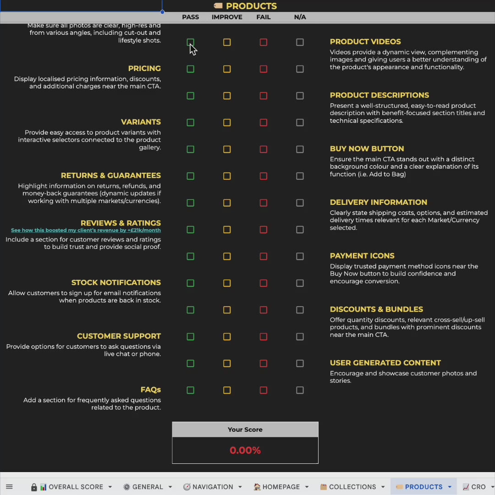Expand the GENERAL tab dropdown arrow
This screenshot has height=495, width=495.
click(170, 487)
